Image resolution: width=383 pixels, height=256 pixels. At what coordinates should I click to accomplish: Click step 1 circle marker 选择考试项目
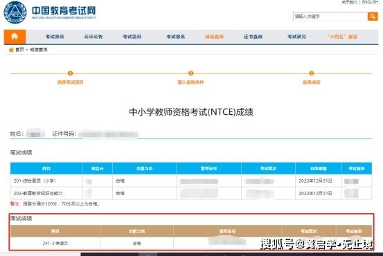click(x=71, y=73)
